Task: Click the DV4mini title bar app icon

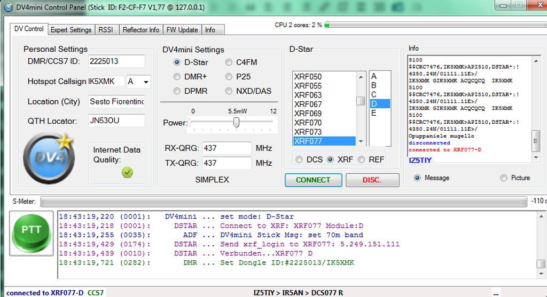Action: pos(9,7)
